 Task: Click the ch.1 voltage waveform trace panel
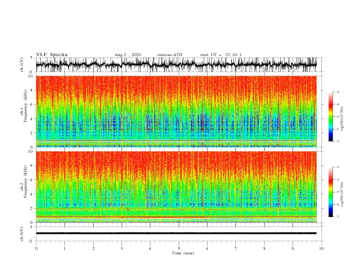(179, 65)
